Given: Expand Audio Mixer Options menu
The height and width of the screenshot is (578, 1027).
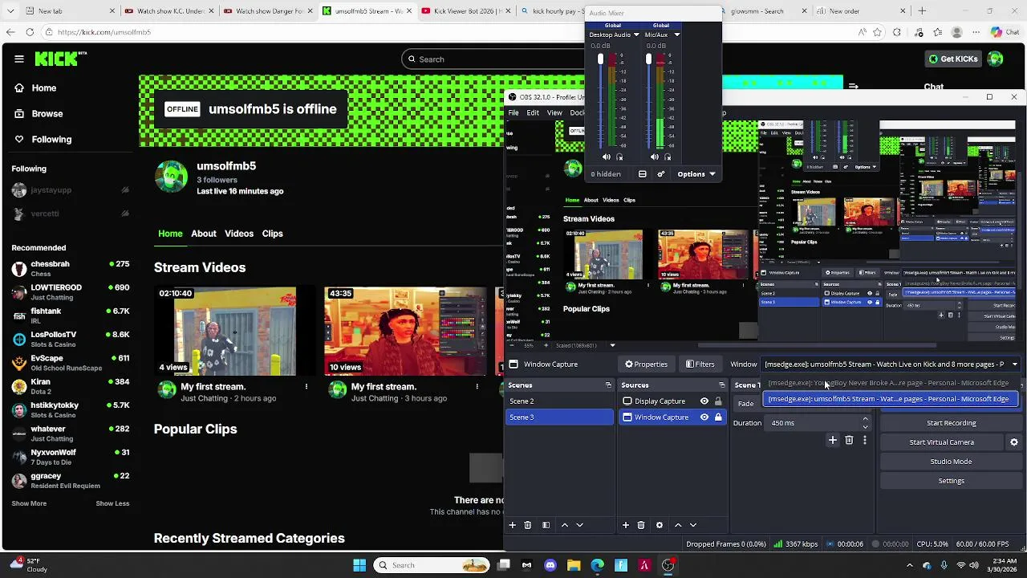Looking at the screenshot, I should coord(696,174).
